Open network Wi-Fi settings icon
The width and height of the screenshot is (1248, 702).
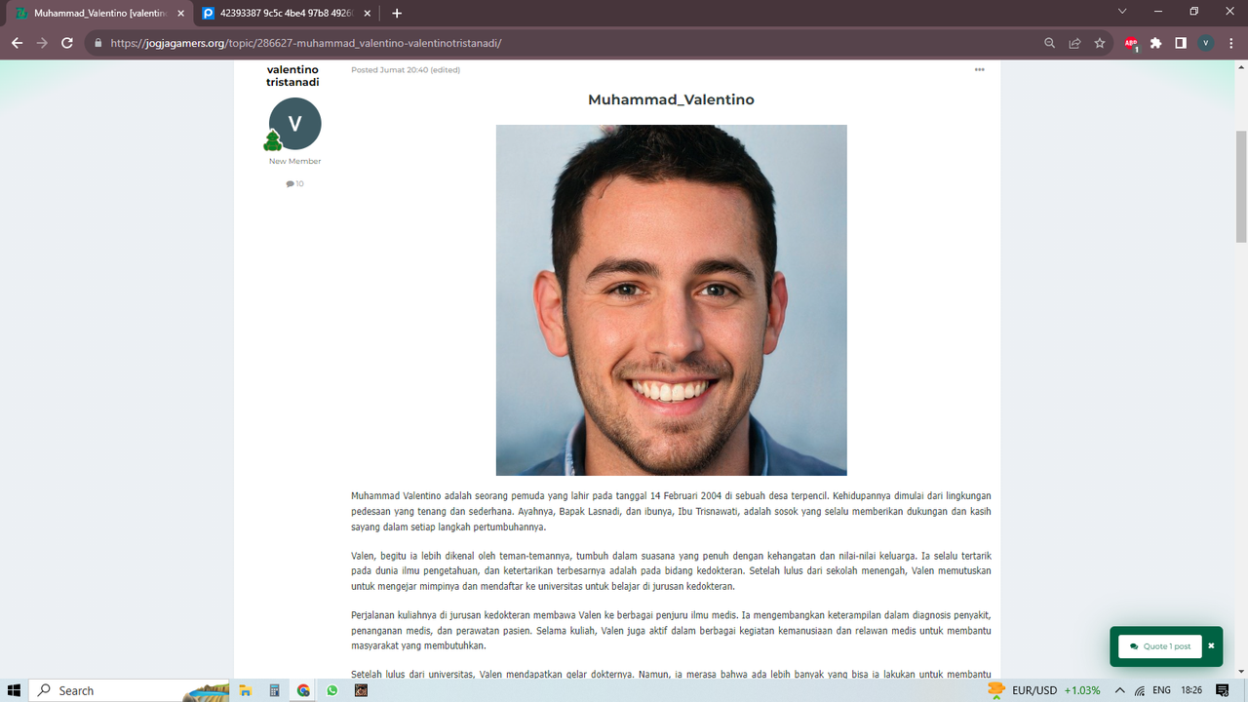point(1139,690)
